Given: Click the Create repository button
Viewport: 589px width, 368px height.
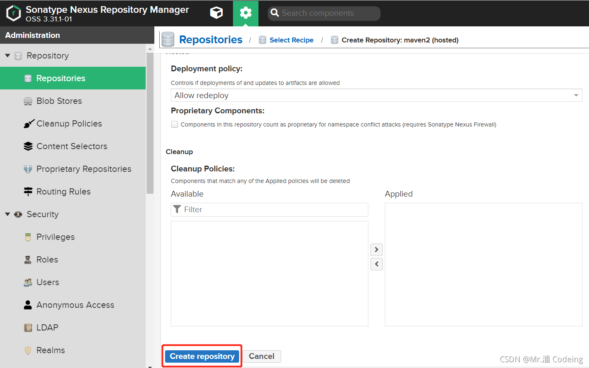Looking at the screenshot, I should point(202,356).
